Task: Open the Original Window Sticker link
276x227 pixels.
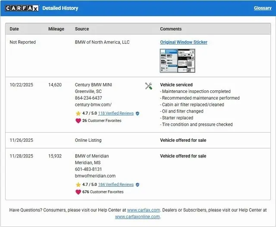Action: coord(183,42)
